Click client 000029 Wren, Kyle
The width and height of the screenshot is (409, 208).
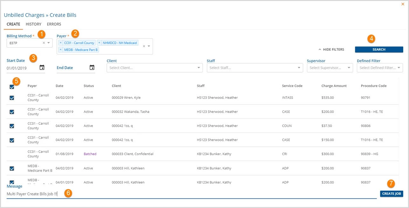(126, 97)
